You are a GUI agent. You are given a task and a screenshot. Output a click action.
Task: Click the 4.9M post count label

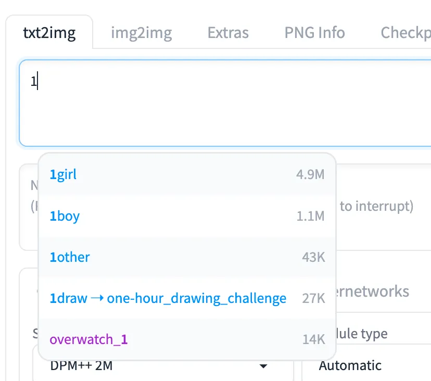tap(310, 174)
